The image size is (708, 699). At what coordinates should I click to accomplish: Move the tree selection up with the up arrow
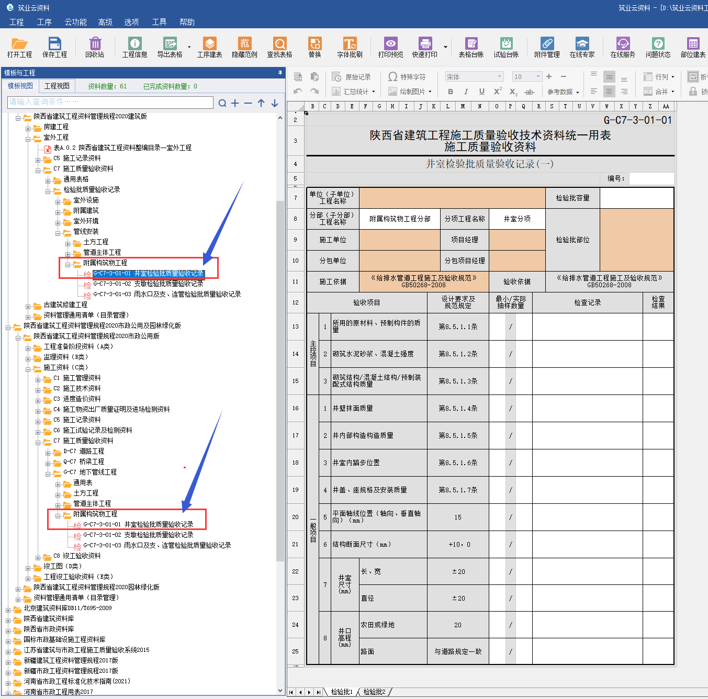click(x=261, y=103)
